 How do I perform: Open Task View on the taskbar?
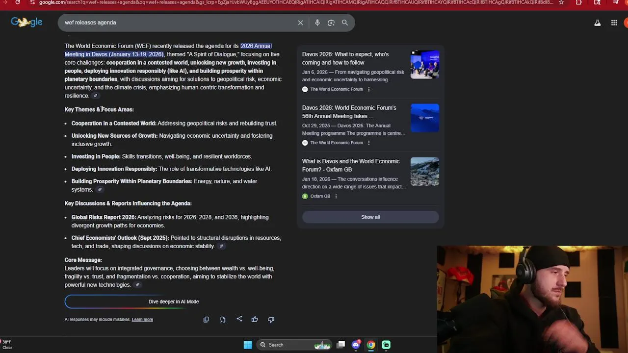coord(341,345)
